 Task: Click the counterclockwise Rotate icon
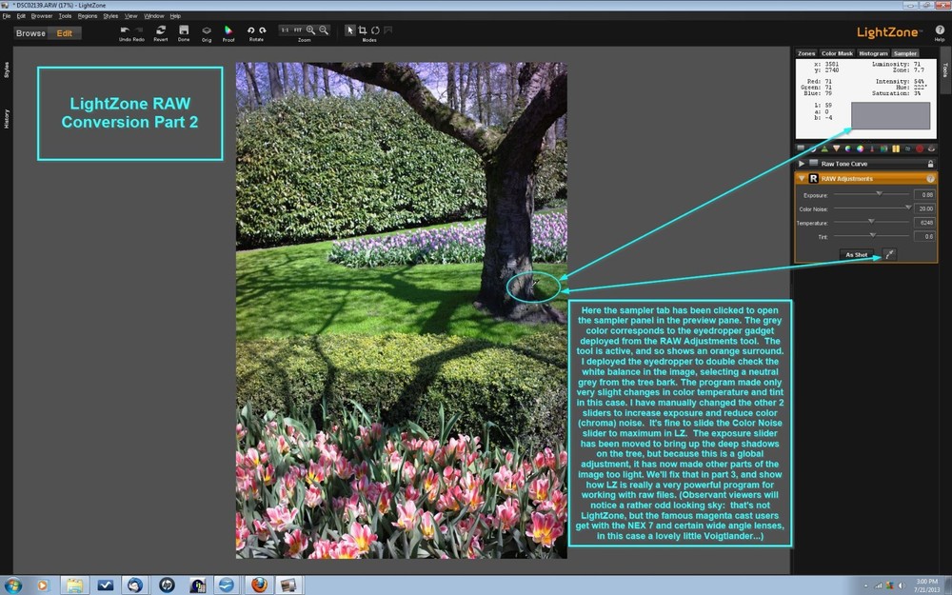pyautogui.click(x=251, y=29)
